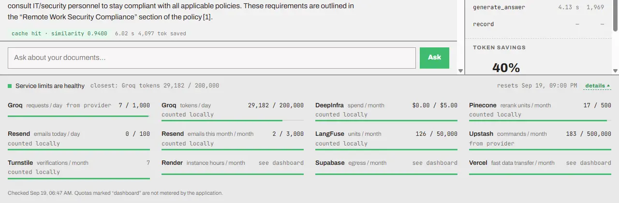Click 'closest: Groq tokens 29,182 / 200,000' text
Viewport: 619px width, 203px height.
click(155, 86)
